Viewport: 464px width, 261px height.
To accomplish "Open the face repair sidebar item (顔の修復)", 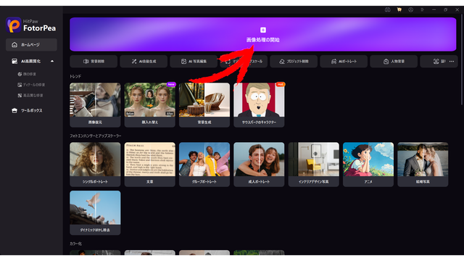I will click(x=27, y=74).
